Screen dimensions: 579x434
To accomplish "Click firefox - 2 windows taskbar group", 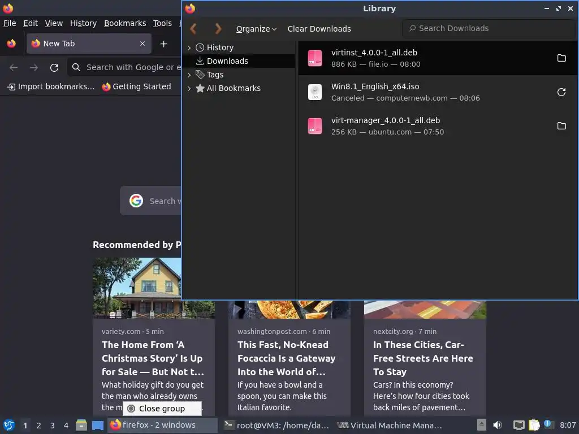I will (162, 425).
